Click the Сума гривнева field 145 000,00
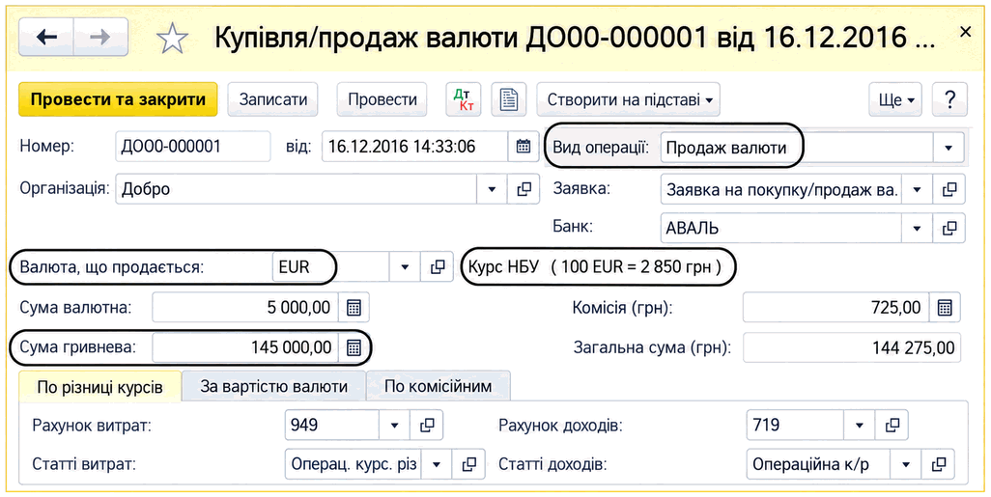The image size is (991, 497). coord(245,347)
